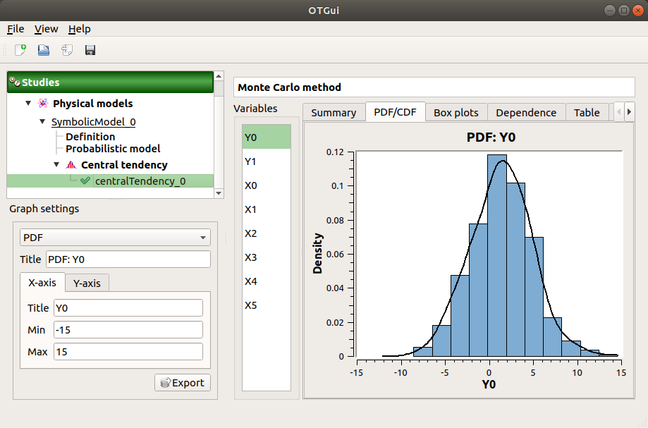Click the Studies header icon

point(14,82)
